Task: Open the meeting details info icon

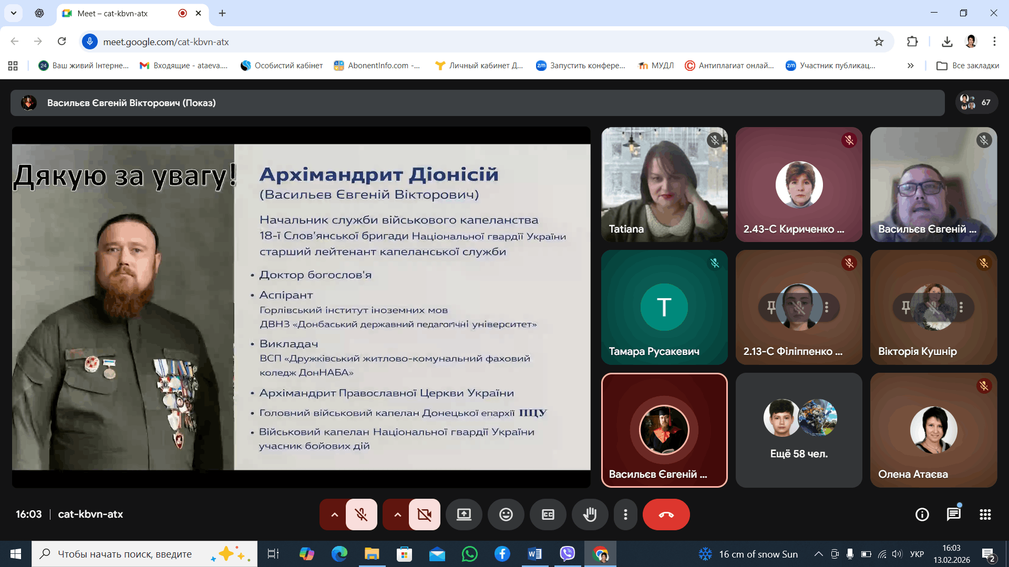Action: click(x=922, y=514)
